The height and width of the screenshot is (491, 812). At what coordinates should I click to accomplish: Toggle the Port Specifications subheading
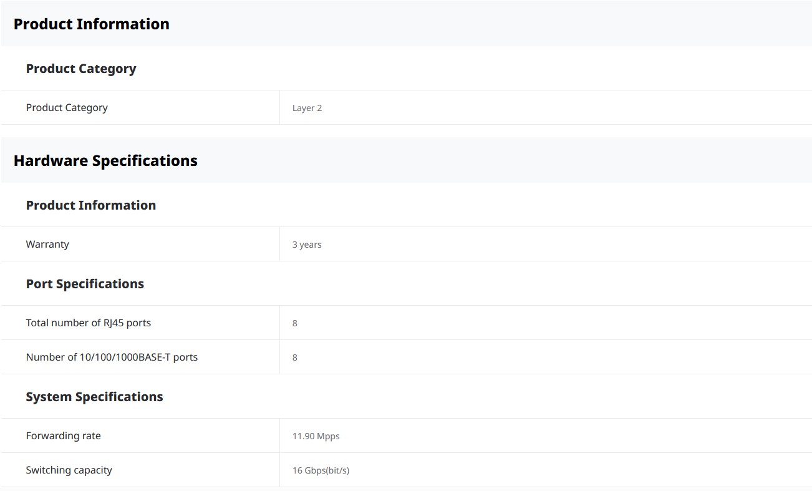click(x=85, y=284)
